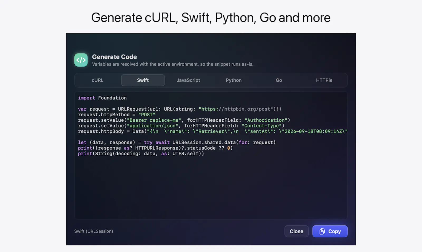Switch to the Python tab

coord(234,80)
